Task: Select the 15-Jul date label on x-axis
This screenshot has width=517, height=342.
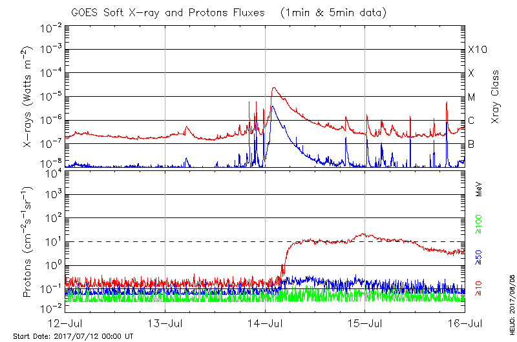Action: pyautogui.click(x=364, y=323)
